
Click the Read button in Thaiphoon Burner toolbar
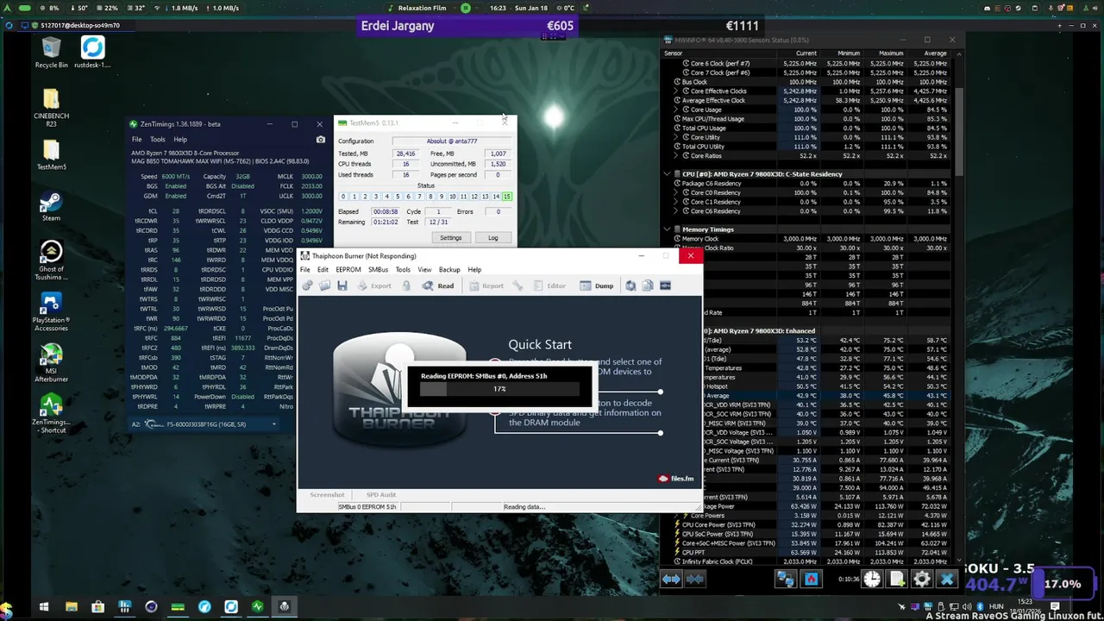coord(438,285)
